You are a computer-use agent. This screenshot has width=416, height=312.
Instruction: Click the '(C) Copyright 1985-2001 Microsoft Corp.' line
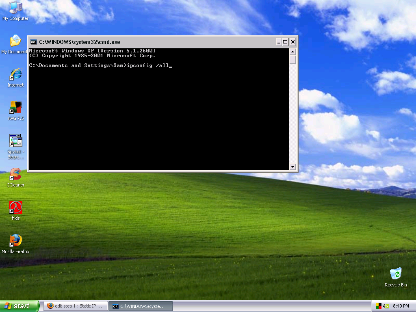click(92, 56)
